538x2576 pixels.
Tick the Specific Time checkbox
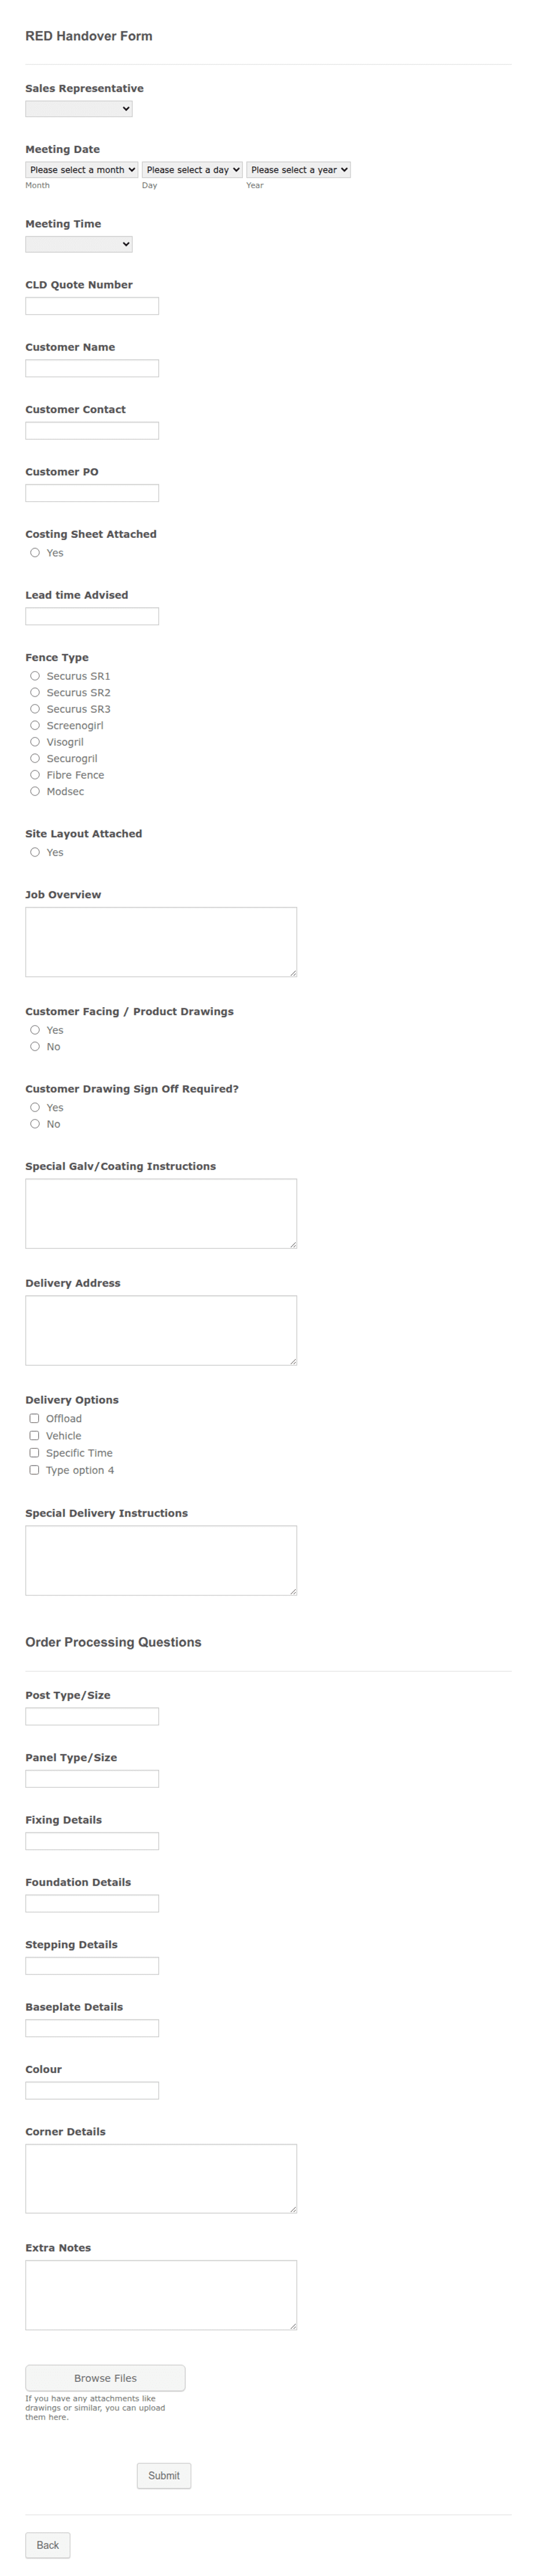click(34, 1453)
